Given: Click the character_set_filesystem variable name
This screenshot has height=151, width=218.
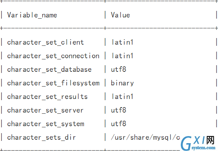Looking at the screenshot, I should coord(54,83).
